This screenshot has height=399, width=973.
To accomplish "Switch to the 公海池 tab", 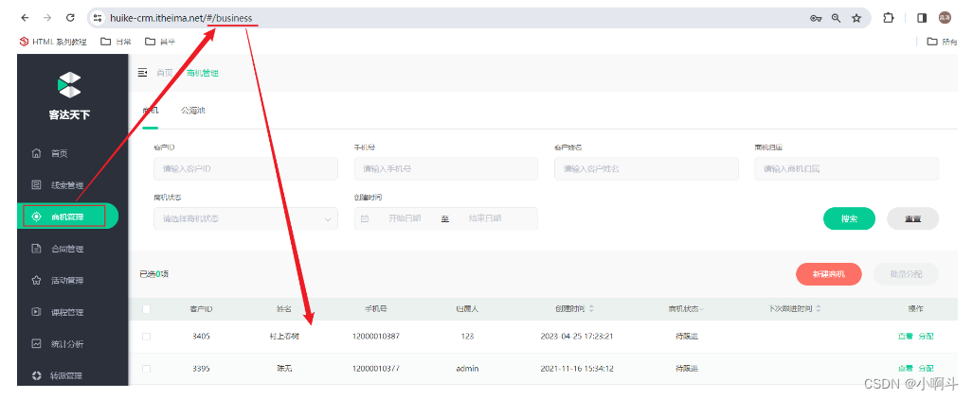I will [193, 111].
